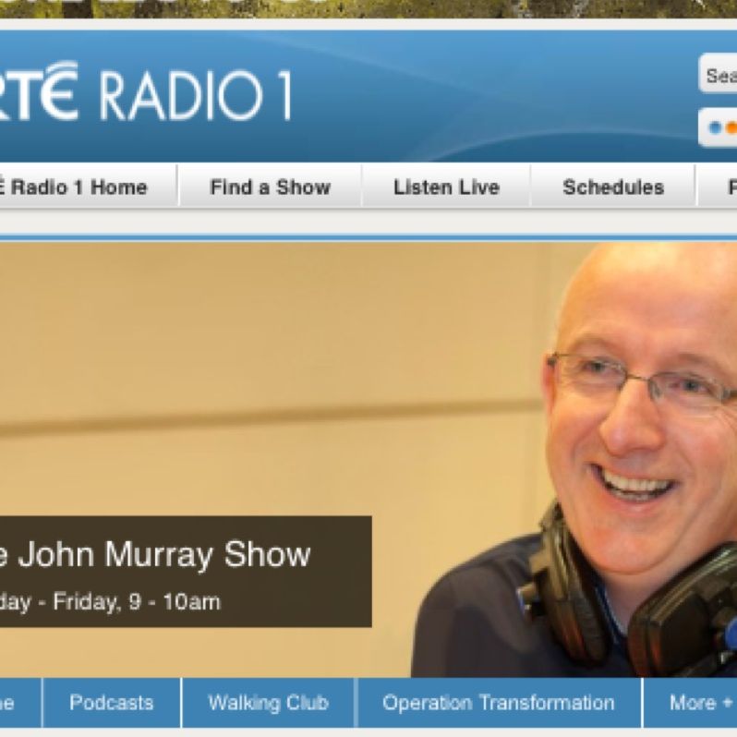
Task: Click the 'Friday, 9 - 10am' schedule text
Action: point(137,601)
